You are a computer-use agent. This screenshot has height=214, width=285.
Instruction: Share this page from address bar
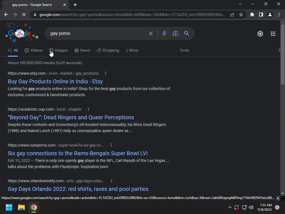pos(232,14)
